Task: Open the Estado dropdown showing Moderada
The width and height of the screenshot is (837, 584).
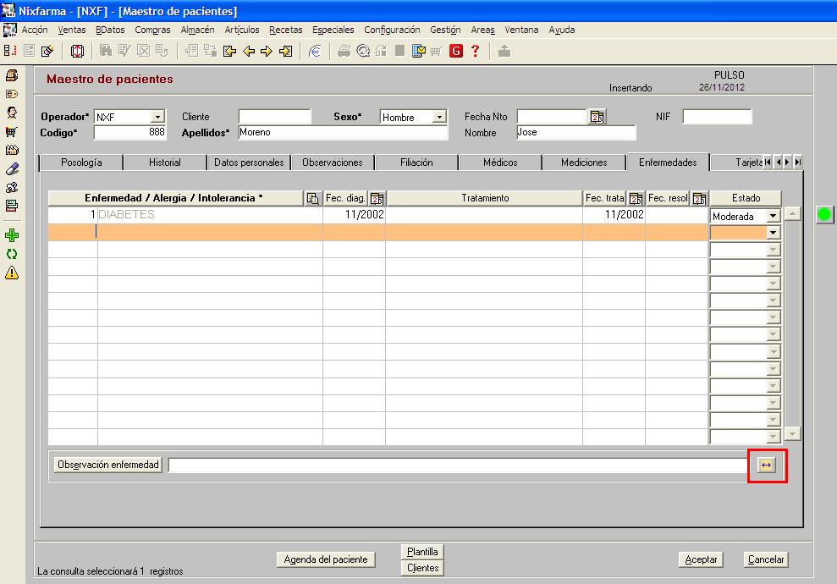Action: pos(773,216)
